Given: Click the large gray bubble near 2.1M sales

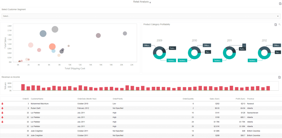Looking at the screenshot, I should [x=55, y=29].
